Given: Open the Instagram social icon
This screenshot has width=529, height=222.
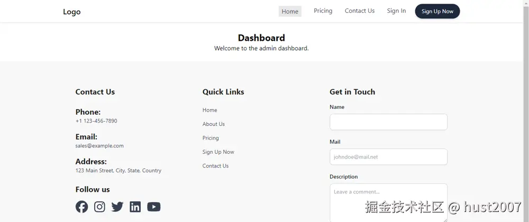Looking at the screenshot, I should pyautogui.click(x=99, y=207).
